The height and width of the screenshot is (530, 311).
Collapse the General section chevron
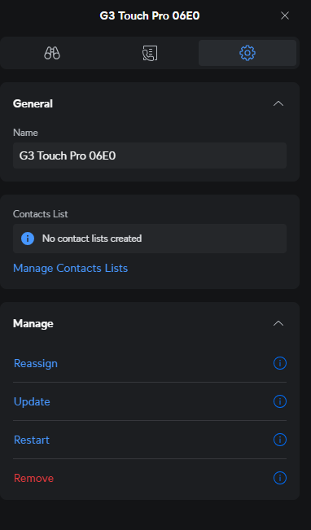click(x=278, y=103)
